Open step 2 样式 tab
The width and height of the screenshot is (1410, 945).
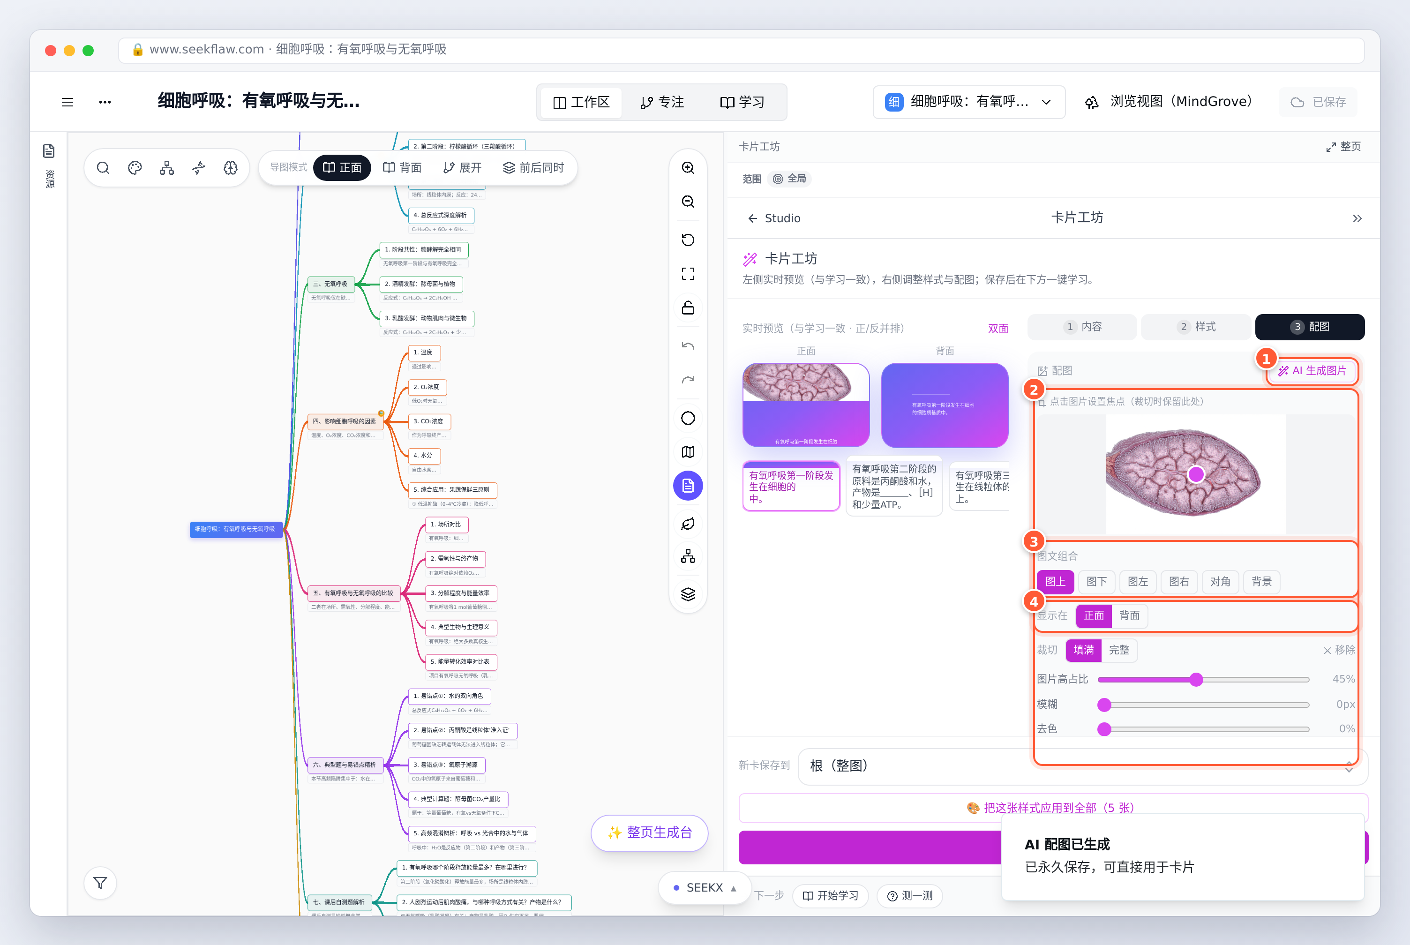tap(1196, 327)
